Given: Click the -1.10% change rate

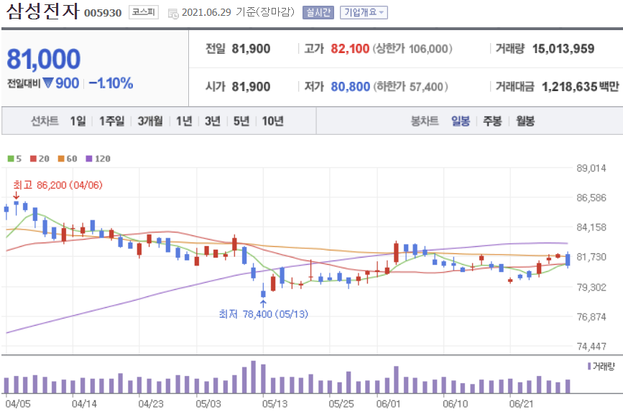Looking at the screenshot, I should pos(111,83).
